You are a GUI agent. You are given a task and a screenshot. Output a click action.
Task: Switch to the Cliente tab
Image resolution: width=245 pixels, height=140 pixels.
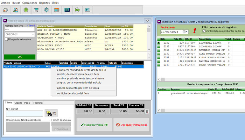click(x=9, y=102)
